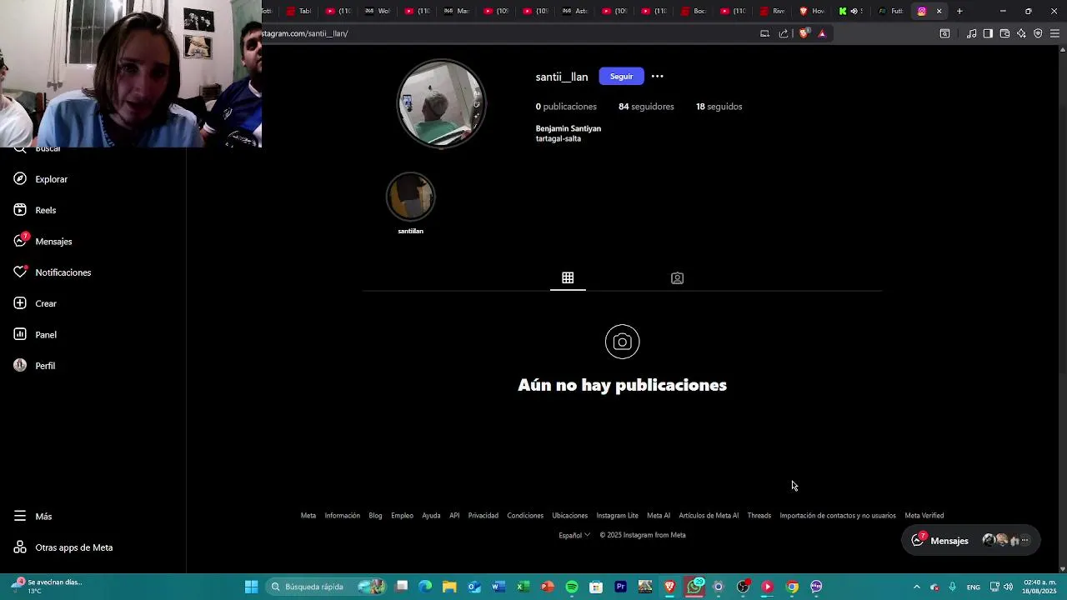Click the Brave Shields lion icon
Viewport: 1067px width, 600px height.
(x=804, y=33)
